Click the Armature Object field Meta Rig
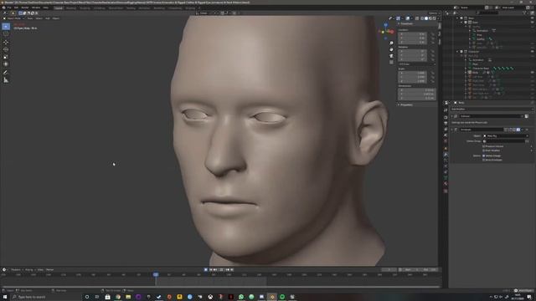Viewport: 536px width, 301px height. click(x=505, y=135)
